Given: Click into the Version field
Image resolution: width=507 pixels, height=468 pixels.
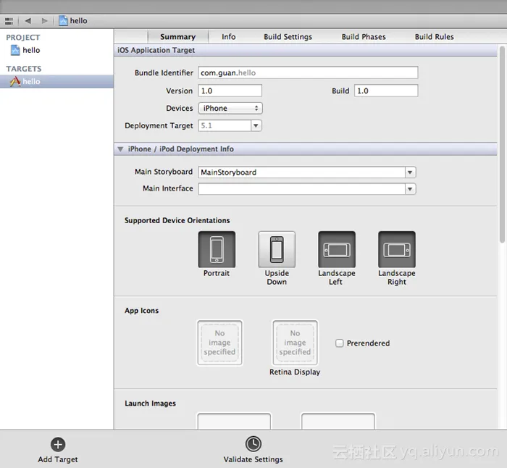Looking at the screenshot, I should point(230,91).
